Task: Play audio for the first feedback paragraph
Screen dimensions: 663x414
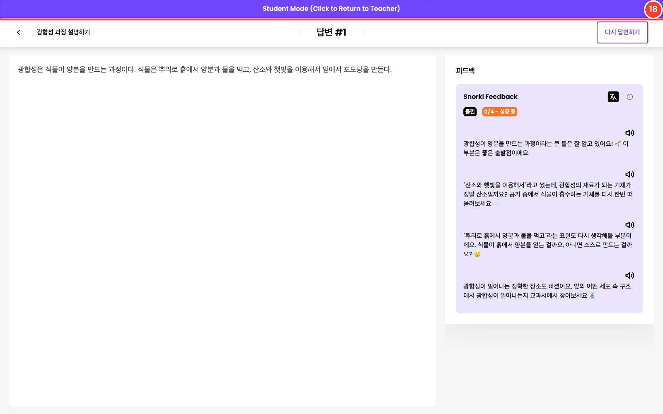Action: pos(629,133)
